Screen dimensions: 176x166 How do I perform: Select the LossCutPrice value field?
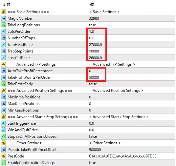point(132,58)
